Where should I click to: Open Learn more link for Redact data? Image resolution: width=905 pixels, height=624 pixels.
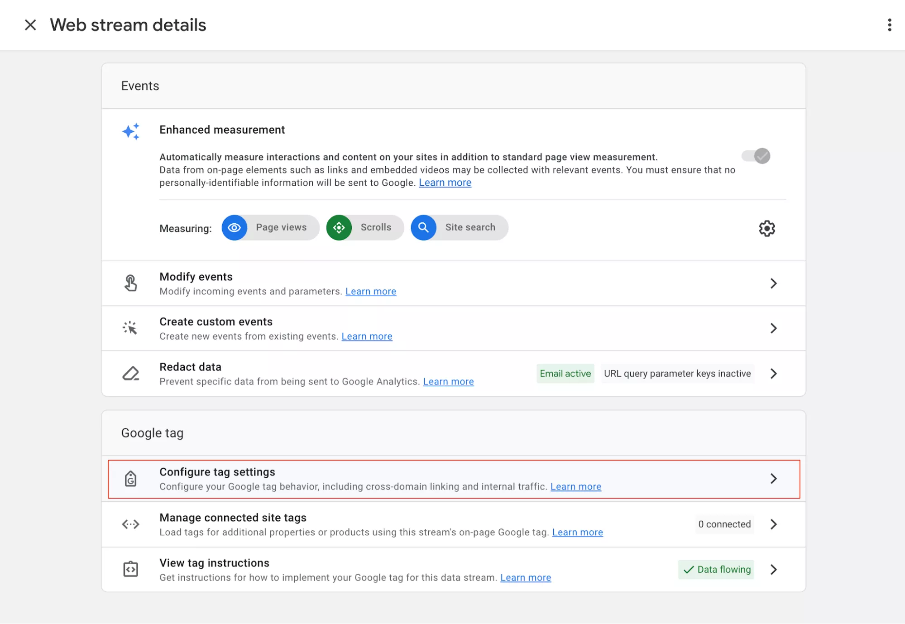(x=448, y=381)
